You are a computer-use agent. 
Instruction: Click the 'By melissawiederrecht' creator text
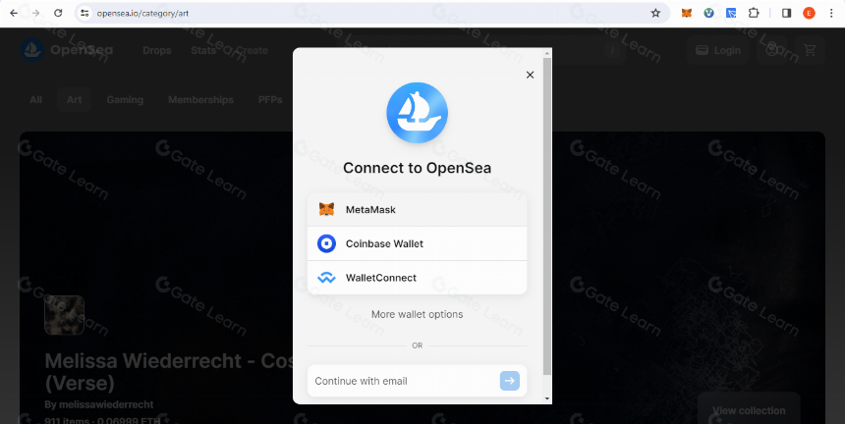[99, 404]
